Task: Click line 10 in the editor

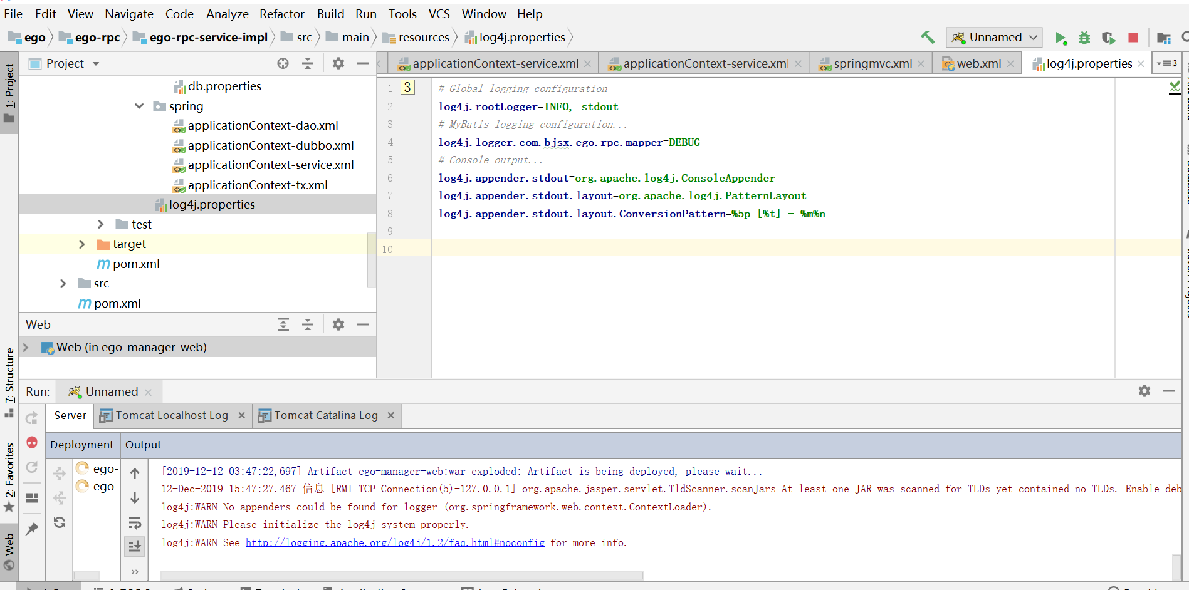Action: pyautogui.click(x=806, y=249)
